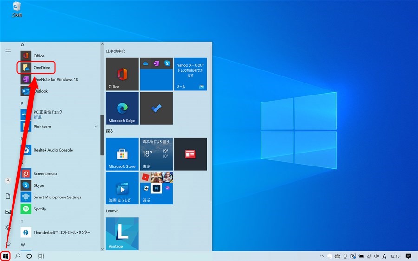Image resolution: width=418 pixels, height=261 pixels.
Task: Click the Start button on the taskbar
Action: (x=6, y=256)
